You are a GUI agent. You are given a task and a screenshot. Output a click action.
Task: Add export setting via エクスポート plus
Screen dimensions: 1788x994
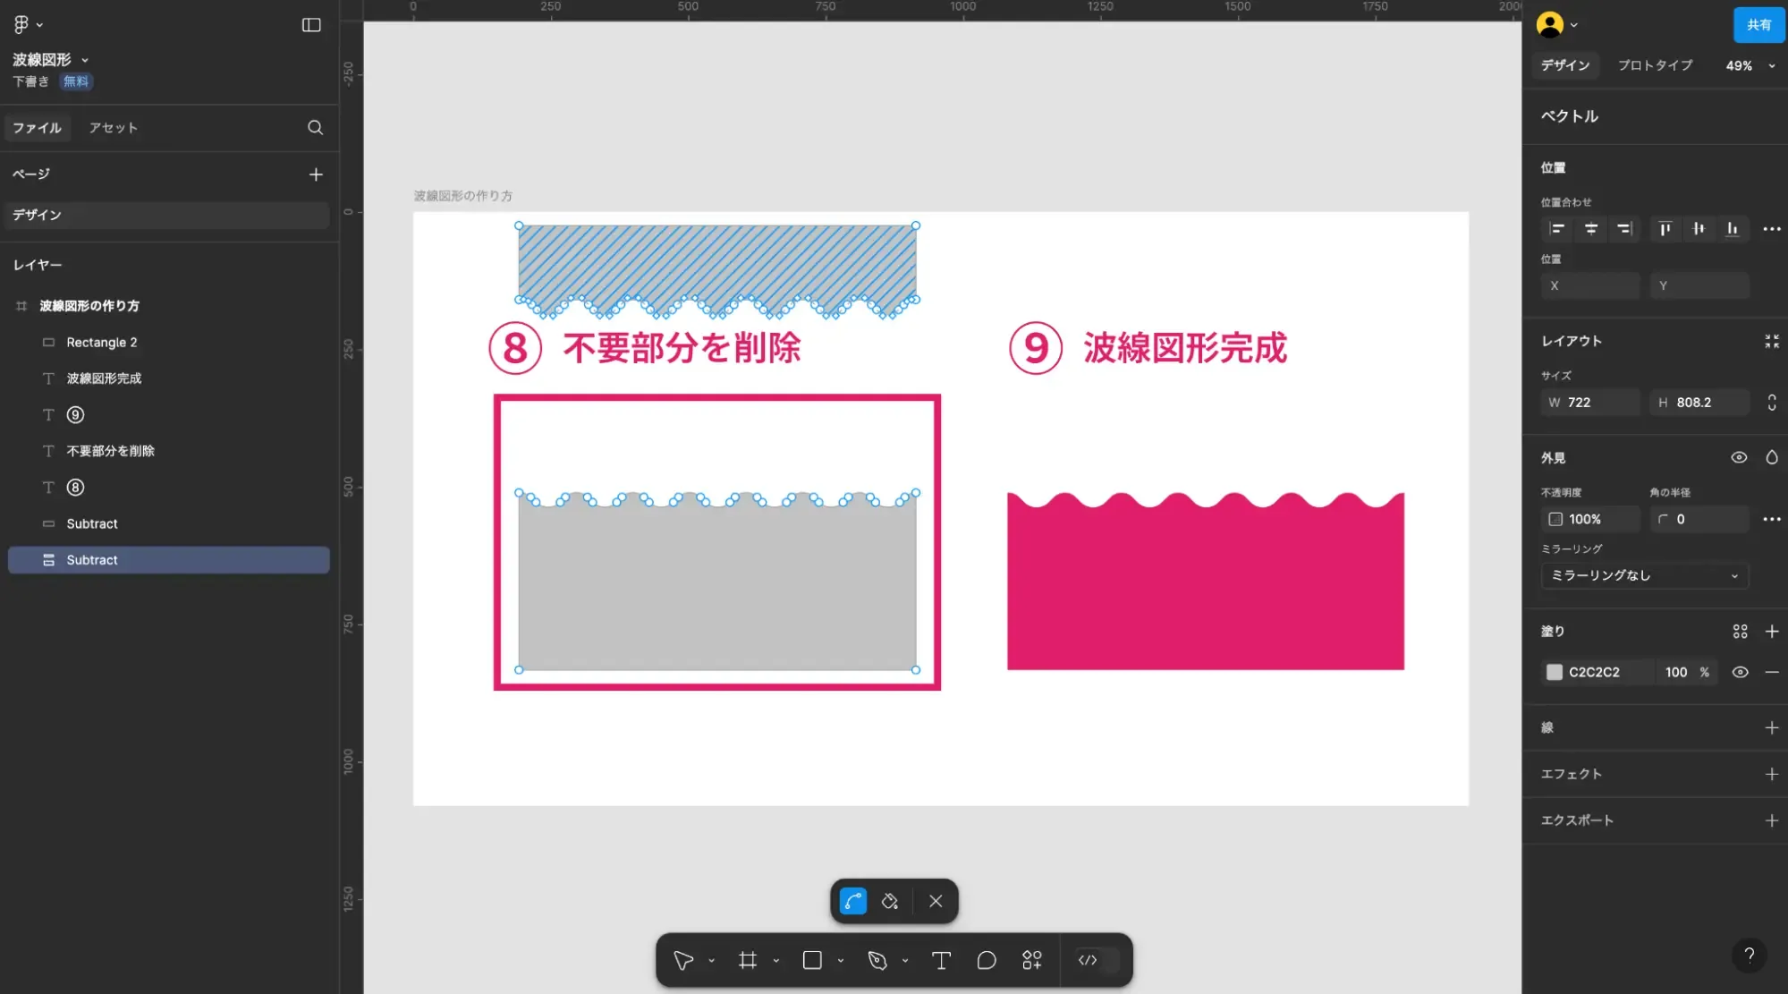click(x=1772, y=820)
